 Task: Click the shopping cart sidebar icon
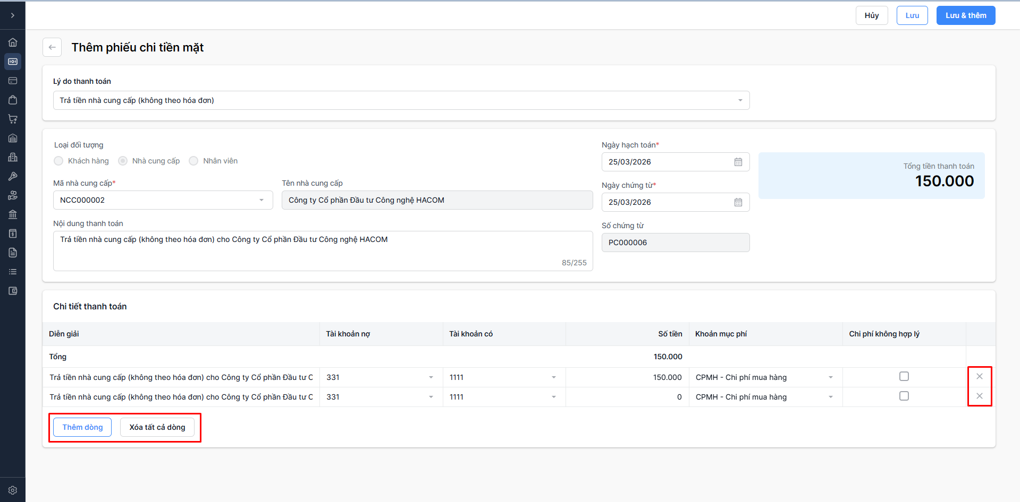13,119
